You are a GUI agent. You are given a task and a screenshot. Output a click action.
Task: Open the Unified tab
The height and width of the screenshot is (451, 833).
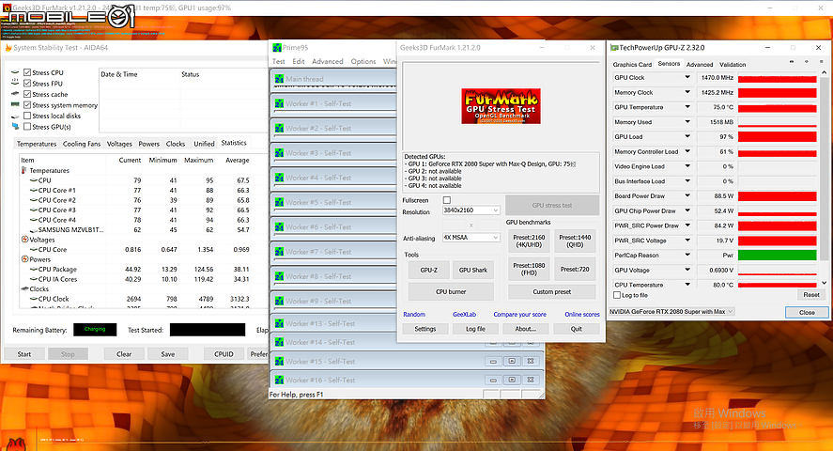(204, 144)
